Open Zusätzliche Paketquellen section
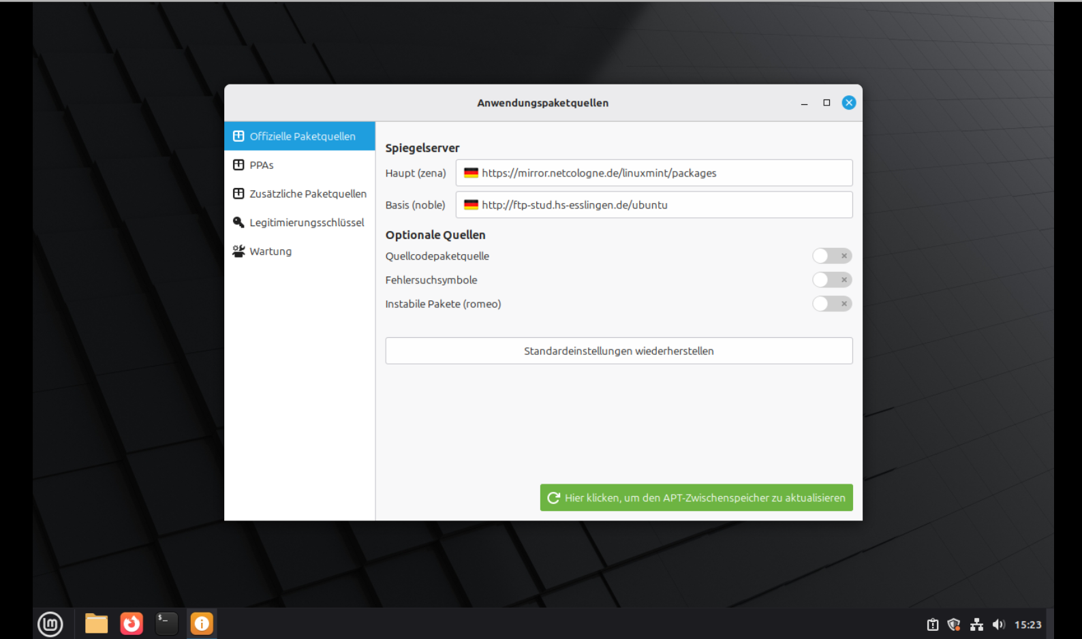Image resolution: width=1082 pixels, height=639 pixels. click(307, 193)
